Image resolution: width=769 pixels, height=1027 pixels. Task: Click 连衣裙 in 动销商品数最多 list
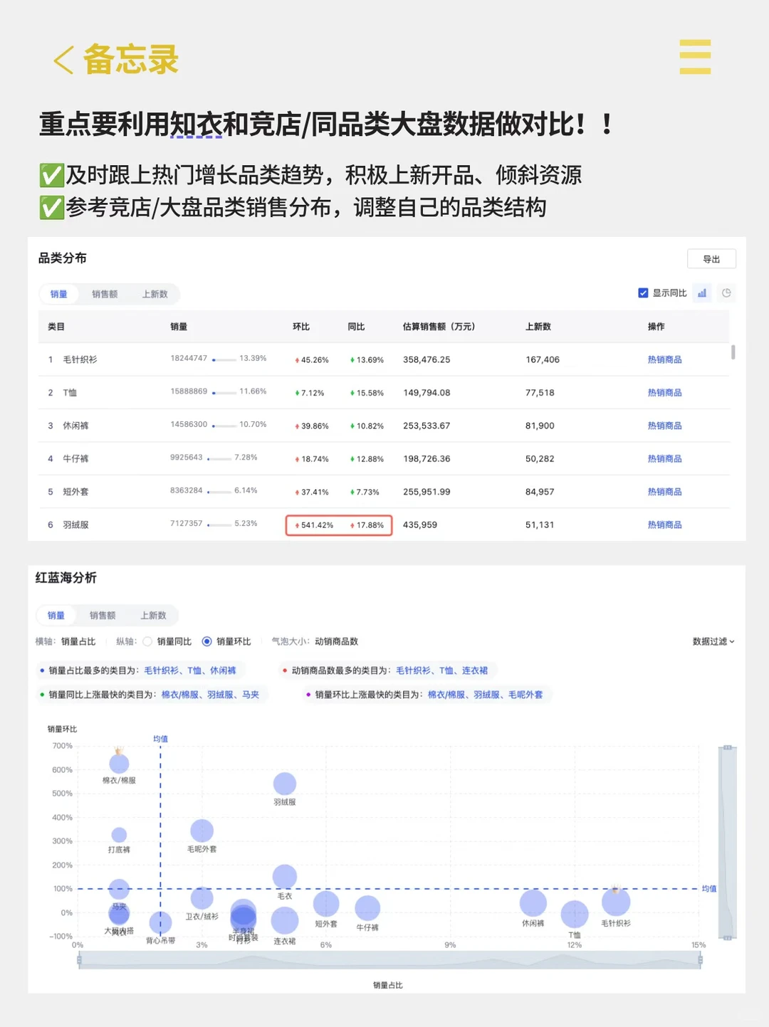click(x=475, y=670)
